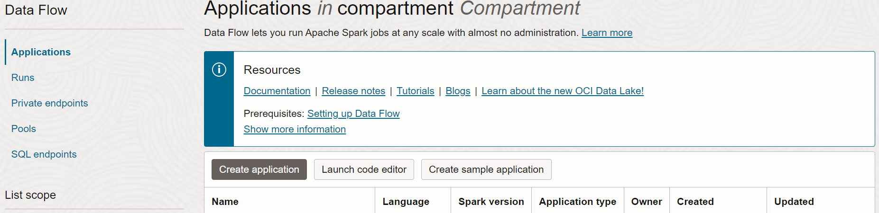The width and height of the screenshot is (879, 213).
Task: Open the Documentation link
Action: point(277,91)
